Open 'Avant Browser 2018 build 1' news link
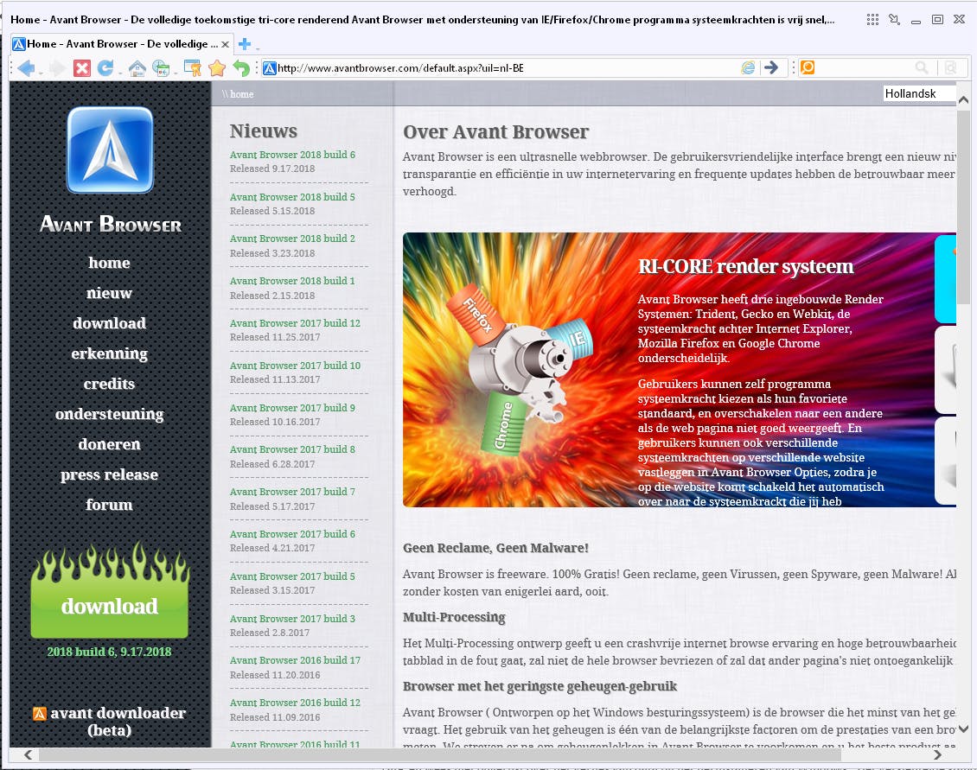 tap(292, 281)
